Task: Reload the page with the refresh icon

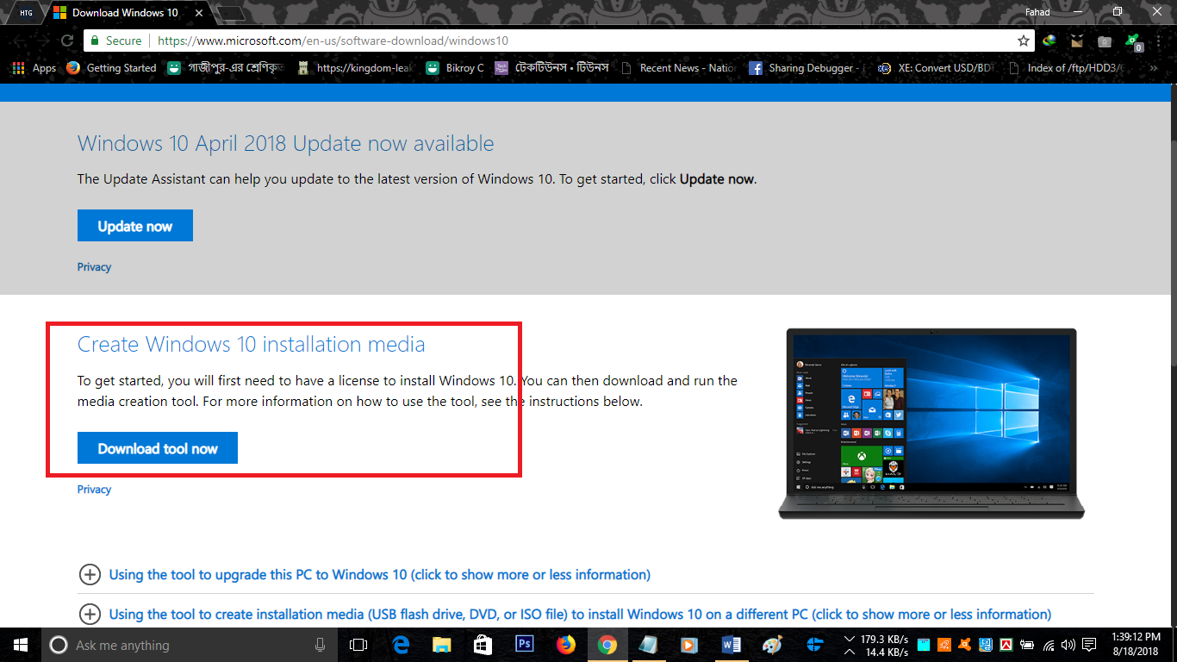Action: (66, 41)
